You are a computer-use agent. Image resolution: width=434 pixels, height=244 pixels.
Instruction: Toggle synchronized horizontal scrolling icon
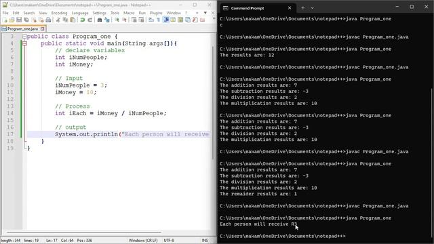point(141,20)
